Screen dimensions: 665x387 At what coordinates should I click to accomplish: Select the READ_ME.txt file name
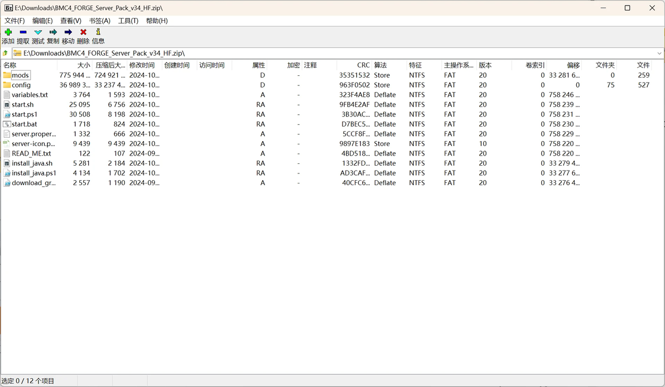point(31,153)
